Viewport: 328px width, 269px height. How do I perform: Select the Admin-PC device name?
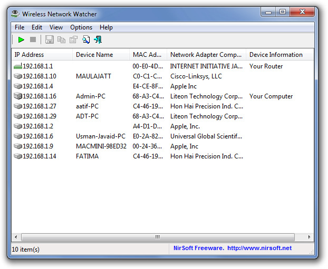[91, 96]
